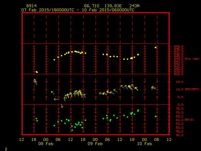This screenshot has width=201, height=151.
Task: Click the lowest green humidity point near 46 percent
Action: (72, 130)
